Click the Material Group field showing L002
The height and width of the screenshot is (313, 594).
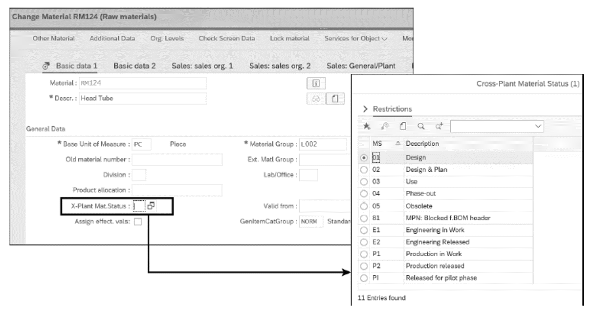pos(323,145)
